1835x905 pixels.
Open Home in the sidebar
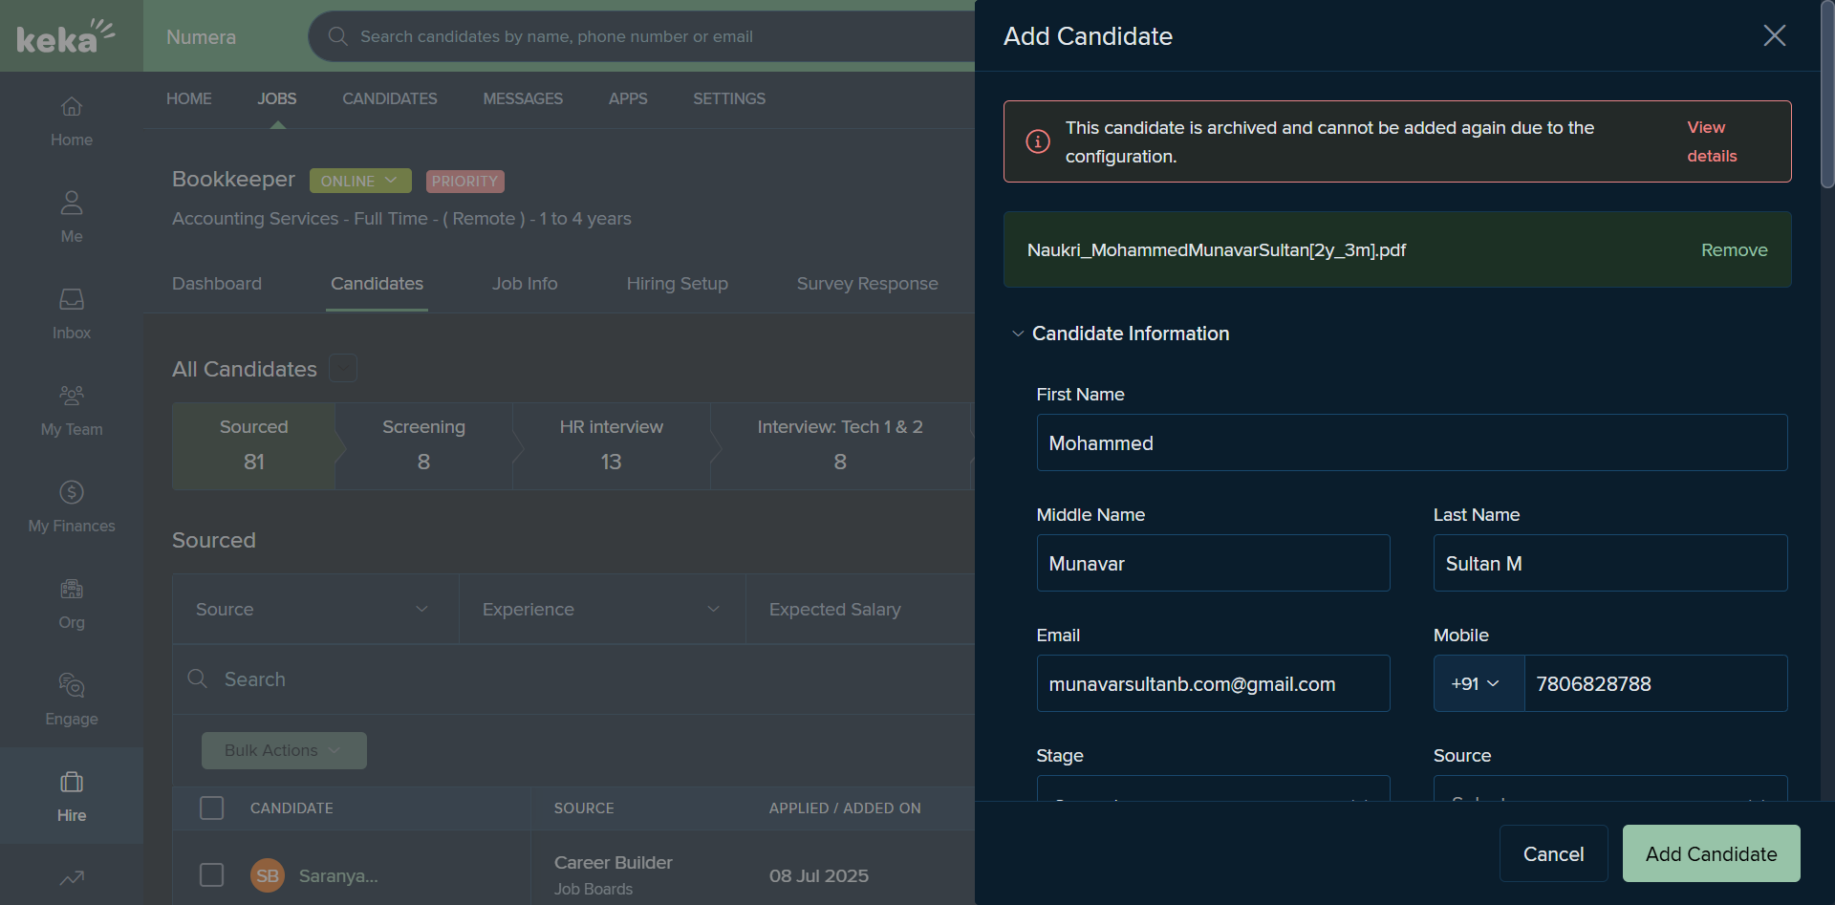72,120
